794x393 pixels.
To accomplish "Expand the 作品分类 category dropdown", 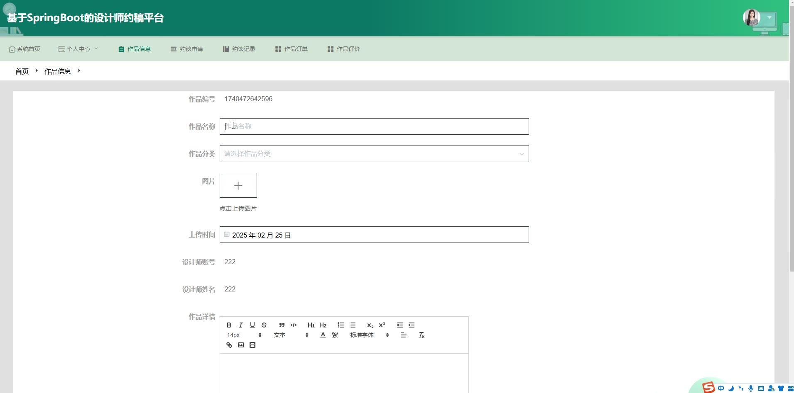I will pyautogui.click(x=374, y=154).
